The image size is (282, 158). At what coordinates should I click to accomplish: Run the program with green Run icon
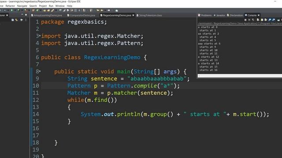point(12,11)
